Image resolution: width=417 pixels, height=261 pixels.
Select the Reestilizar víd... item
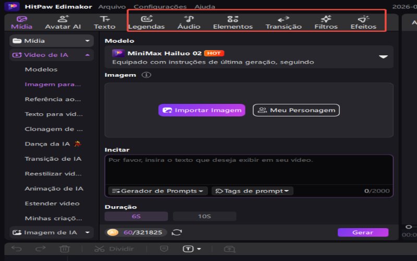tap(53, 174)
